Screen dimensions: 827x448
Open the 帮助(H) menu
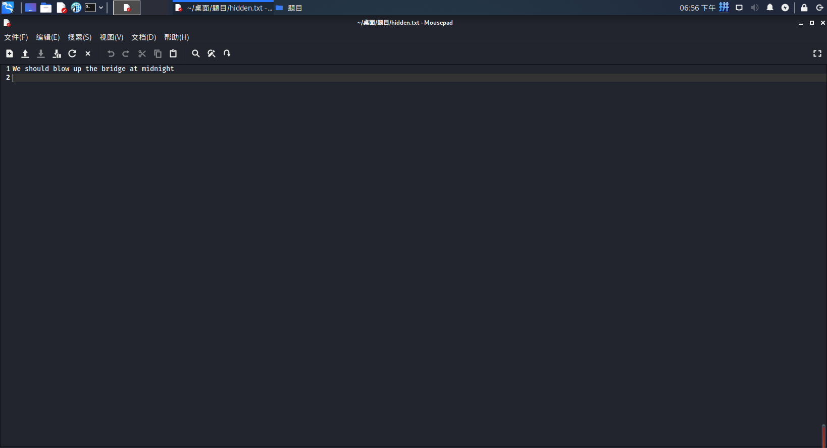coord(177,37)
